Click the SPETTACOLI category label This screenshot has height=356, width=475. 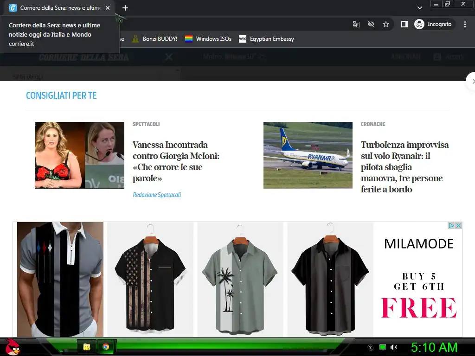pyautogui.click(x=146, y=124)
